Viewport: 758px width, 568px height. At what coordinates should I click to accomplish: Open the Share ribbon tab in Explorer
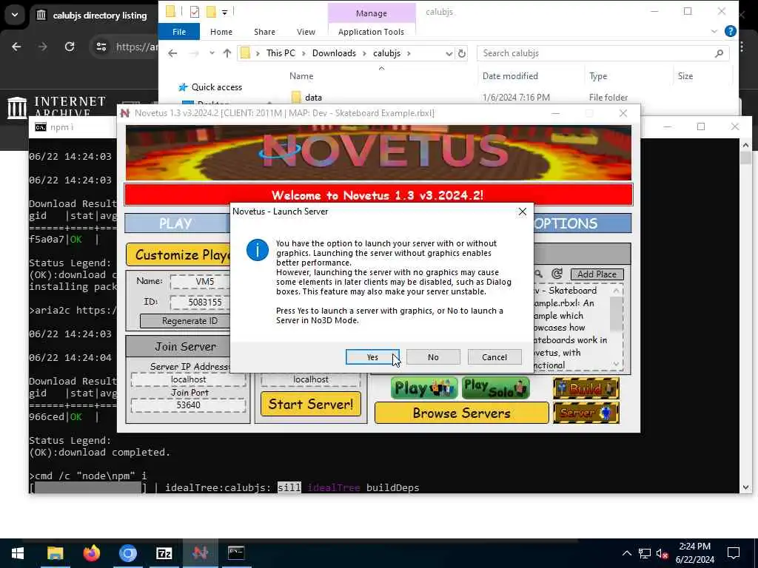pos(264,32)
